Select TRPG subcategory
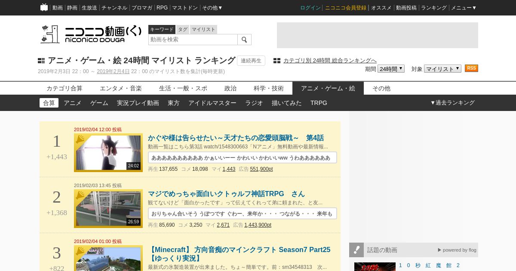Screen dimensions: 516x271 pyautogui.click(x=319, y=103)
